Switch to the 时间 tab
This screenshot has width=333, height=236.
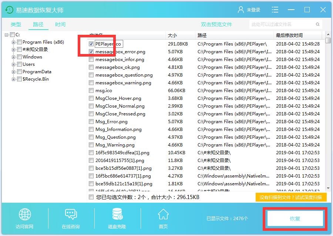pyautogui.click(x=60, y=24)
